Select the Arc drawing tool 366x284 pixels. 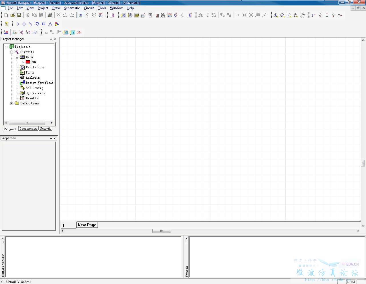(17, 24)
